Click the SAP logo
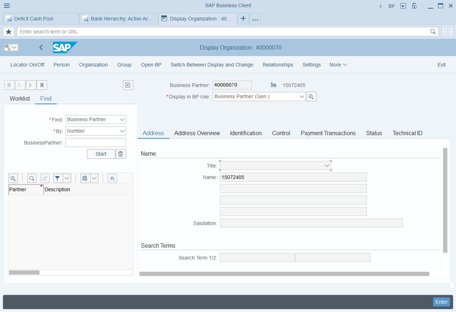Screen dimensions: 456x312 [x=65, y=47]
